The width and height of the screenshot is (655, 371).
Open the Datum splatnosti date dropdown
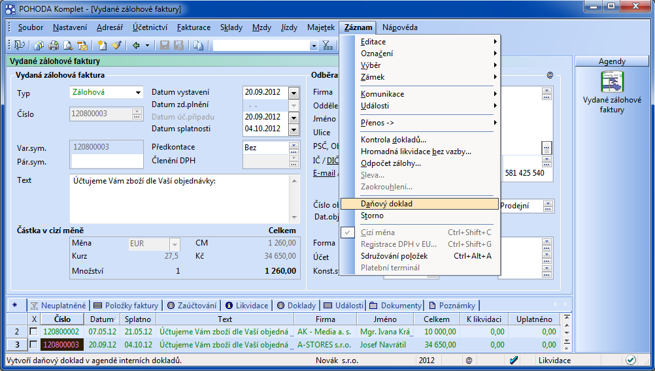pyautogui.click(x=294, y=130)
